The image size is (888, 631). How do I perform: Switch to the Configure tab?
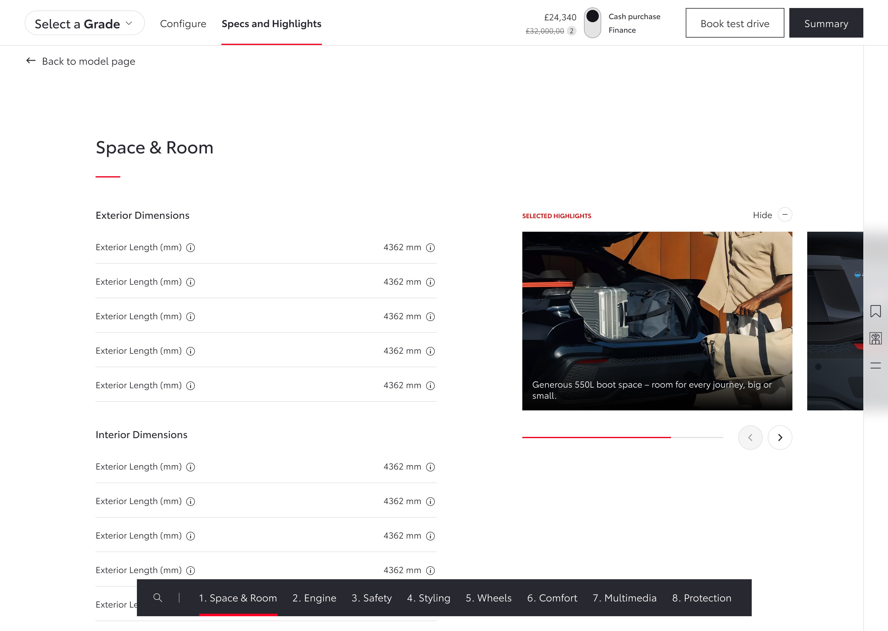coord(183,24)
